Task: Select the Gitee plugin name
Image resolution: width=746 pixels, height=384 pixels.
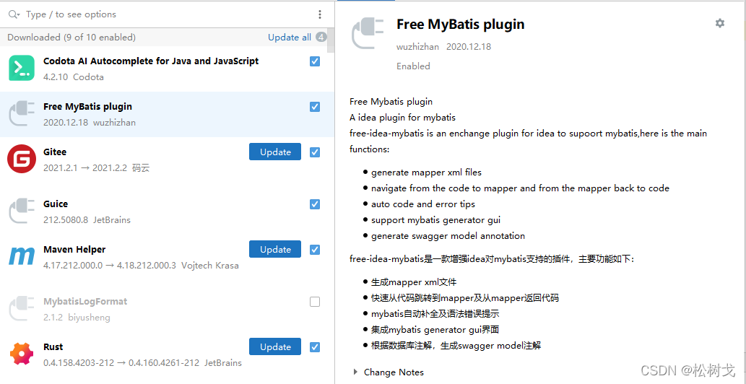Action: (x=55, y=152)
